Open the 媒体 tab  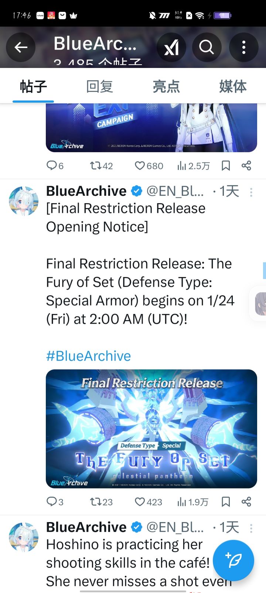233,86
